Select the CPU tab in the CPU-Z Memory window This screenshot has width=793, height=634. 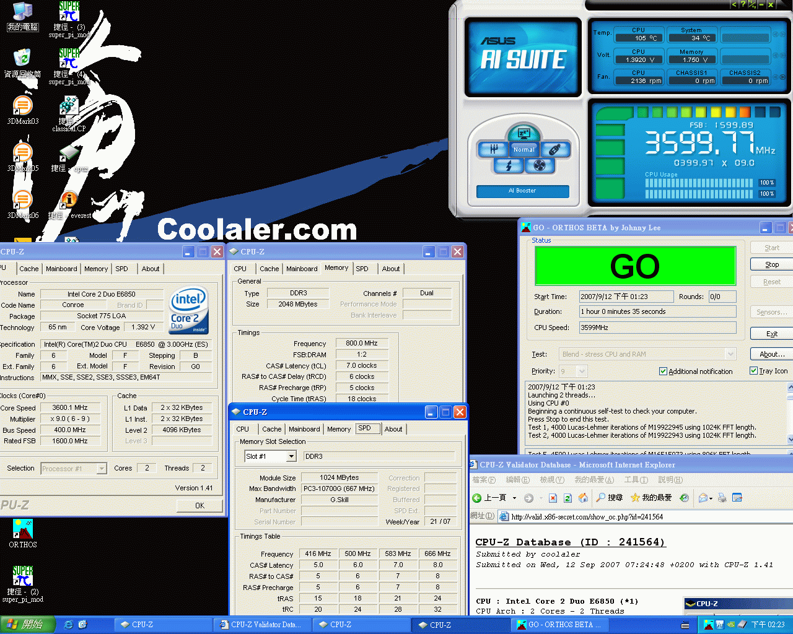pos(240,269)
